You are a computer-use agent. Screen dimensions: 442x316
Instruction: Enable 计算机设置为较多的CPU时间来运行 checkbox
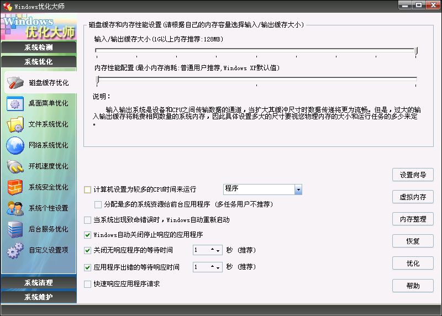[x=87, y=189]
